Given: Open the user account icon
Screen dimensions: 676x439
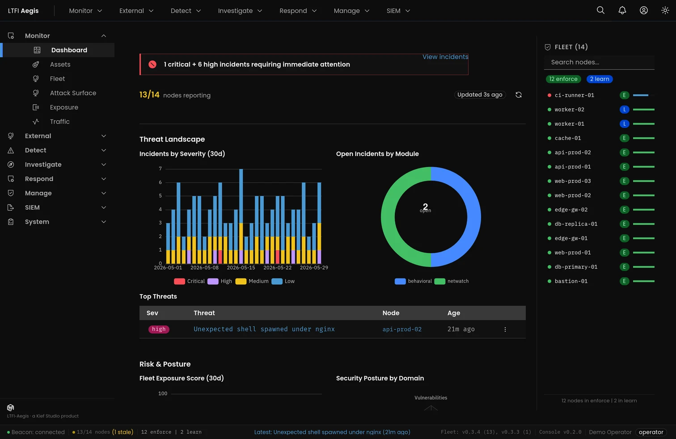Looking at the screenshot, I should click(643, 10).
